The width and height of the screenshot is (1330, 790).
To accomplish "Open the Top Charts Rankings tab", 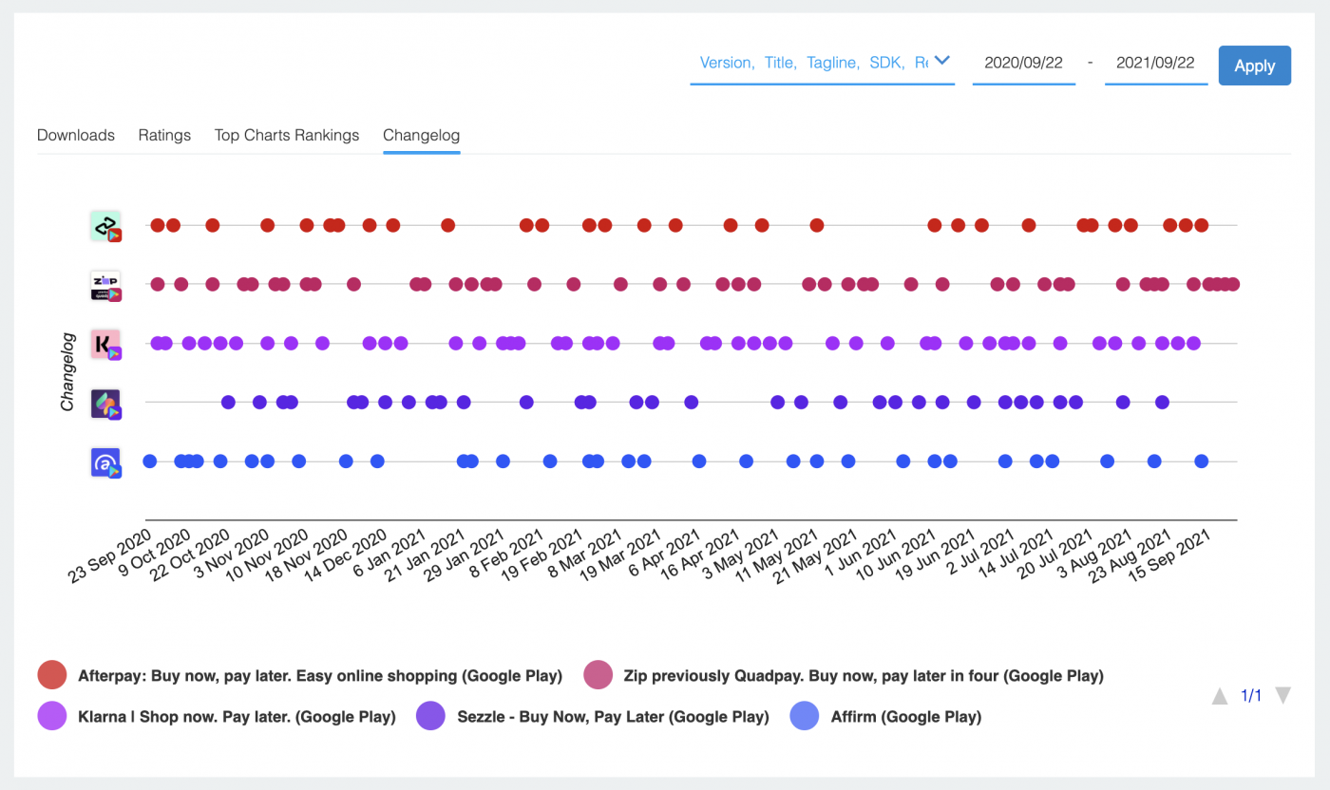I will coord(286,135).
